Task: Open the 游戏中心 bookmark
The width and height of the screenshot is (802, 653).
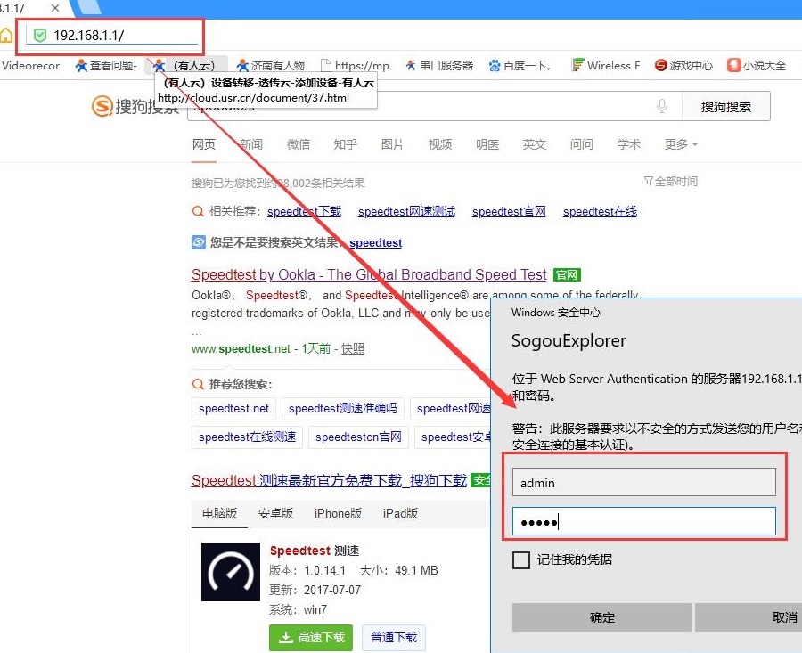Action: click(x=683, y=65)
